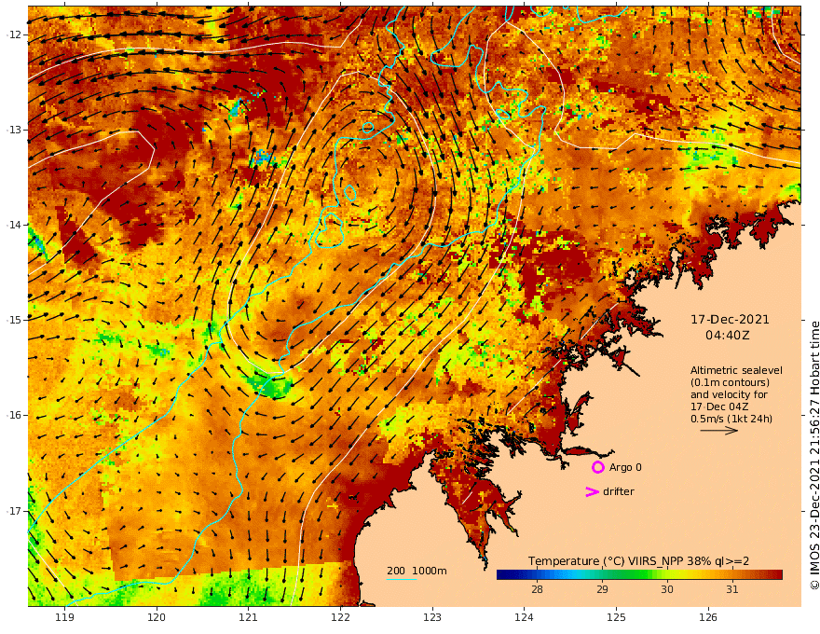Click the magenta Argo circle legend marker
Screen dimensions: 820x634
pyautogui.click(x=597, y=467)
